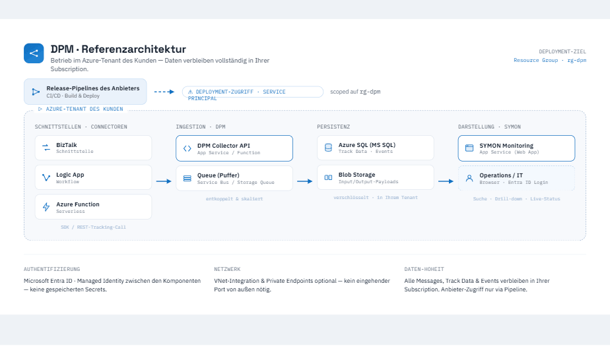Click the 'Azure SQL (MS SQL)' title text
The height and width of the screenshot is (356, 610).
pyautogui.click(x=367, y=145)
